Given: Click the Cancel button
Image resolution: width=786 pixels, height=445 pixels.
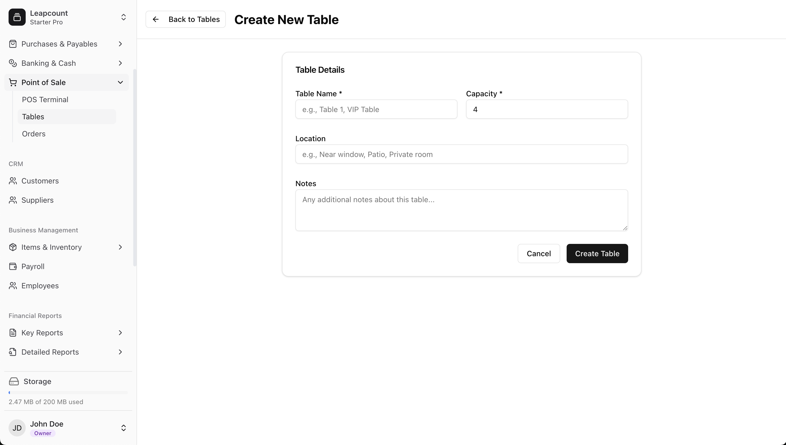Looking at the screenshot, I should coord(539,254).
